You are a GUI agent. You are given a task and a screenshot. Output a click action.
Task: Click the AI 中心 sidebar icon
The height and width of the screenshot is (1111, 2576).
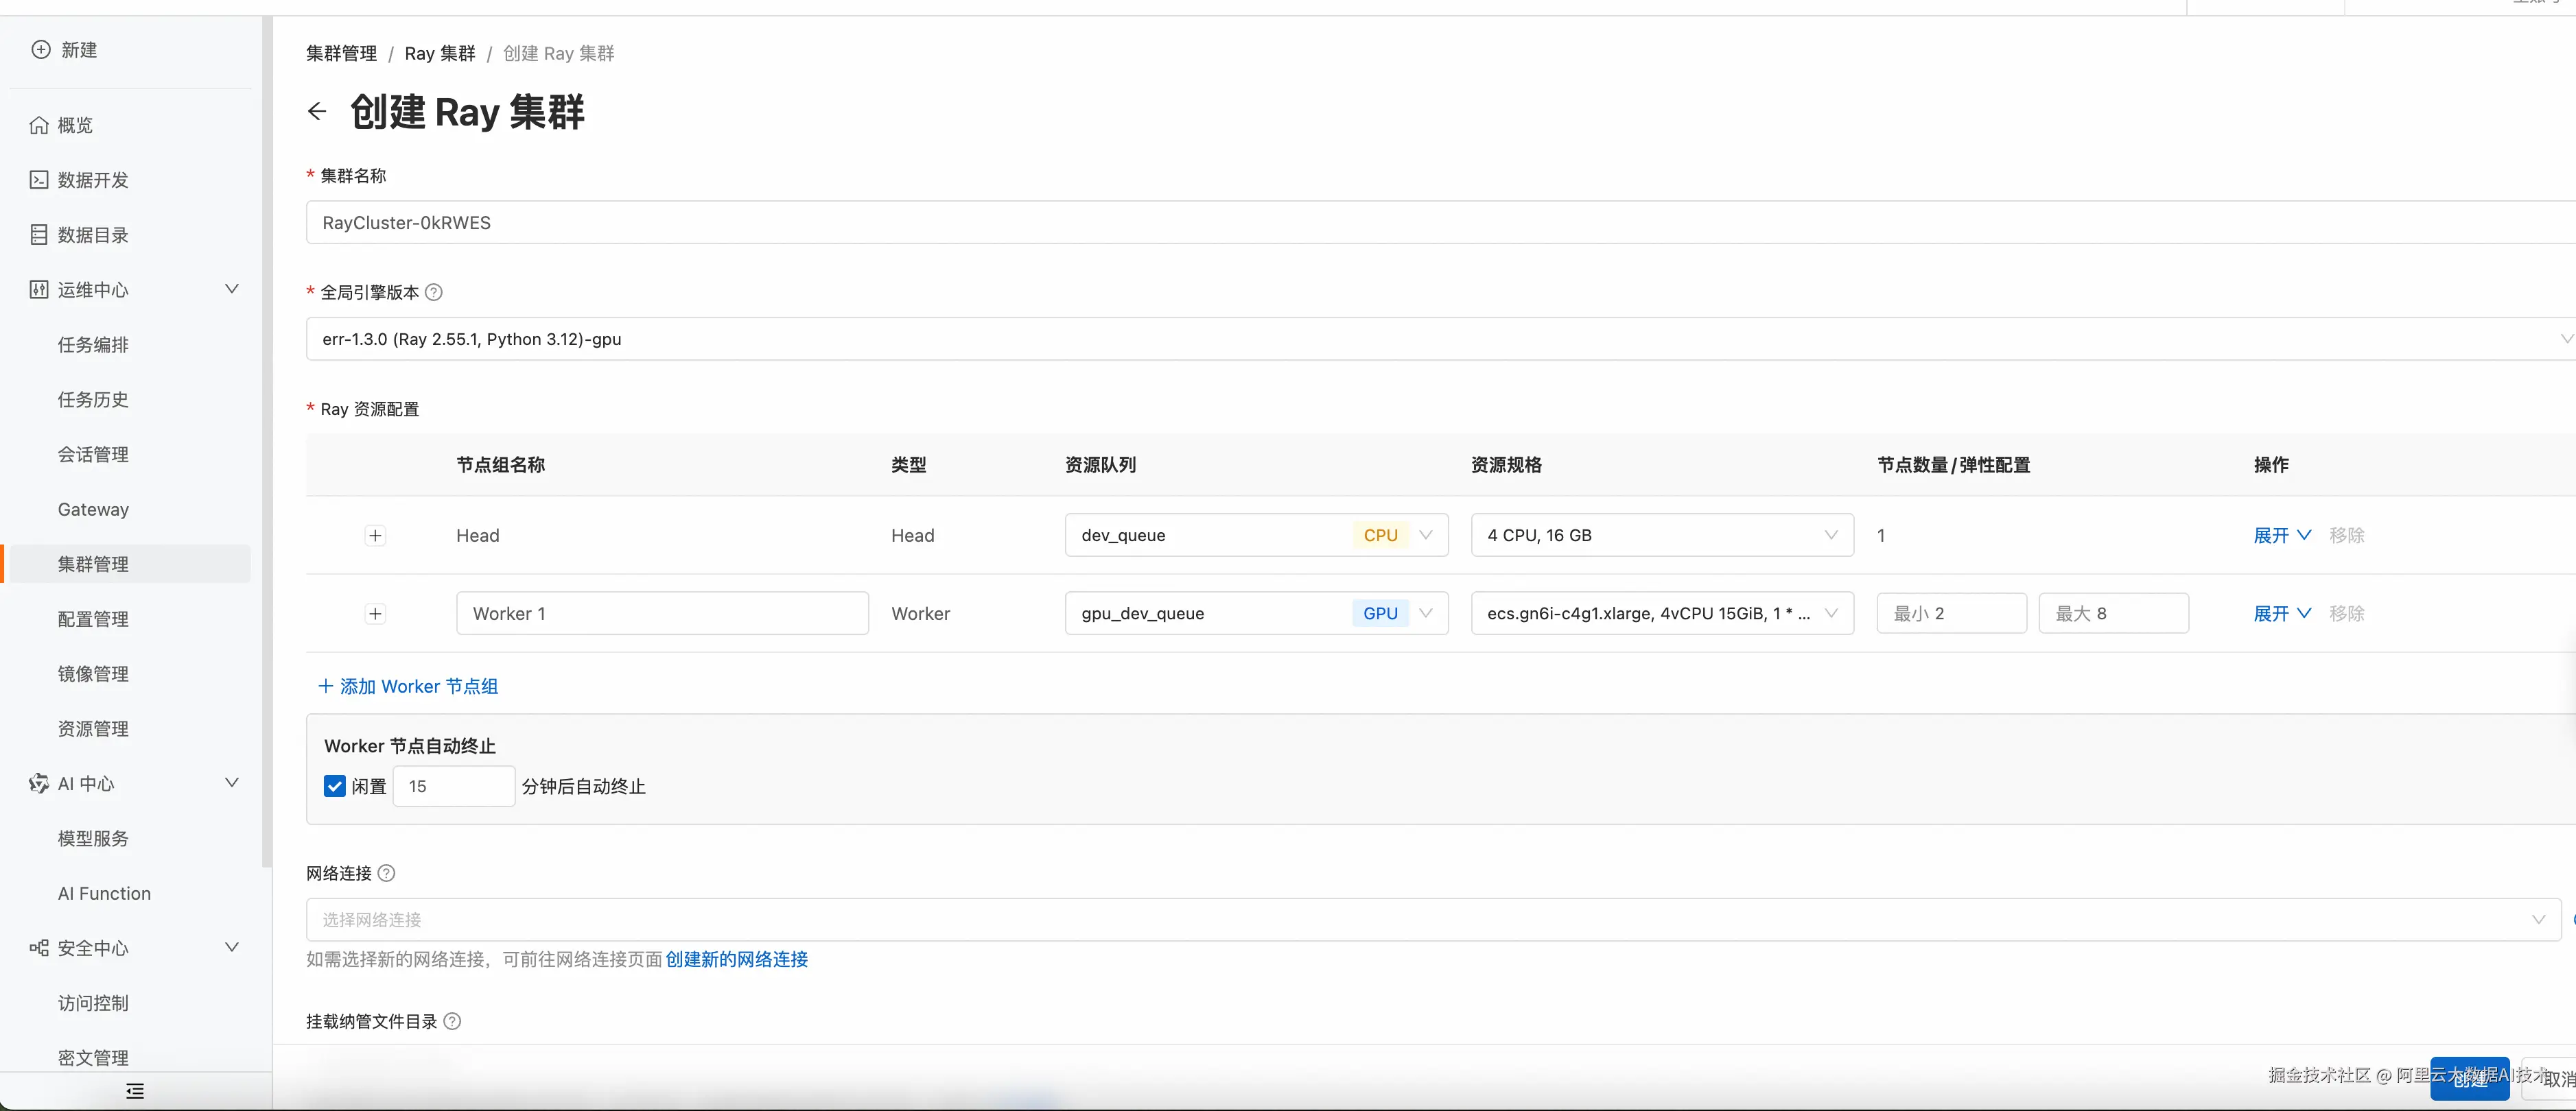(39, 783)
